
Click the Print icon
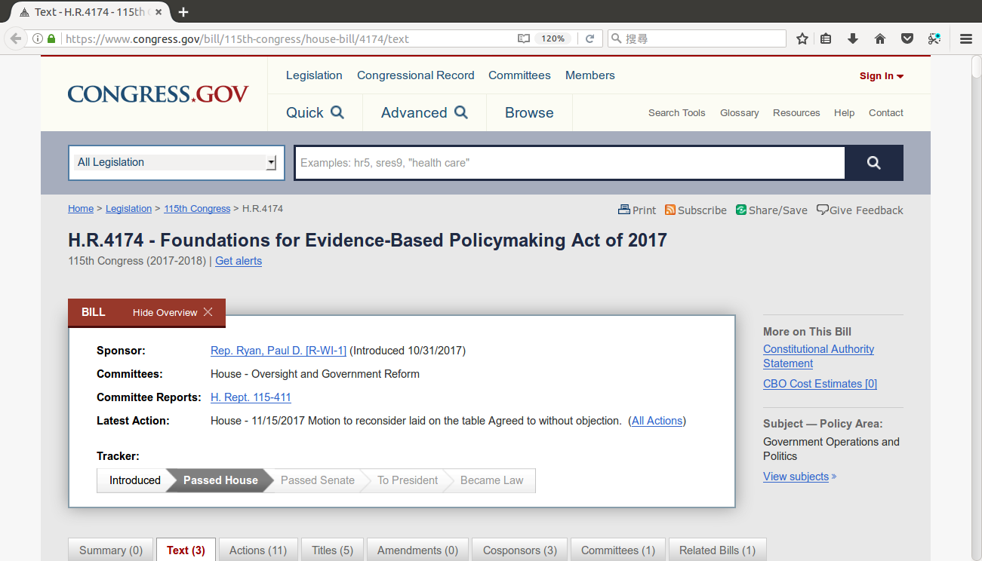(624, 210)
